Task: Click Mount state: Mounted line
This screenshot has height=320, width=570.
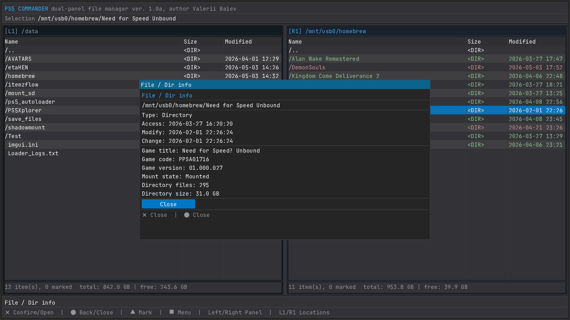Action: (x=175, y=176)
